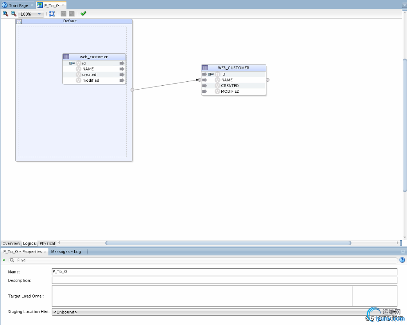407x325 pixels.
Task: Click the web_customer source table icon
Action: point(66,57)
